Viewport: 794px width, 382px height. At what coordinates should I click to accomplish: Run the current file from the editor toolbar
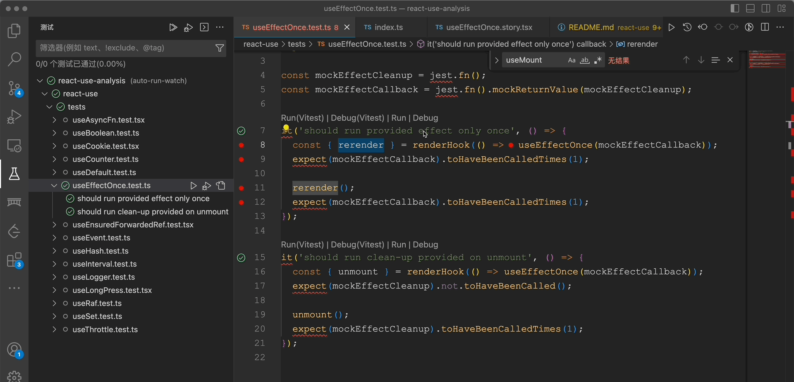point(672,27)
